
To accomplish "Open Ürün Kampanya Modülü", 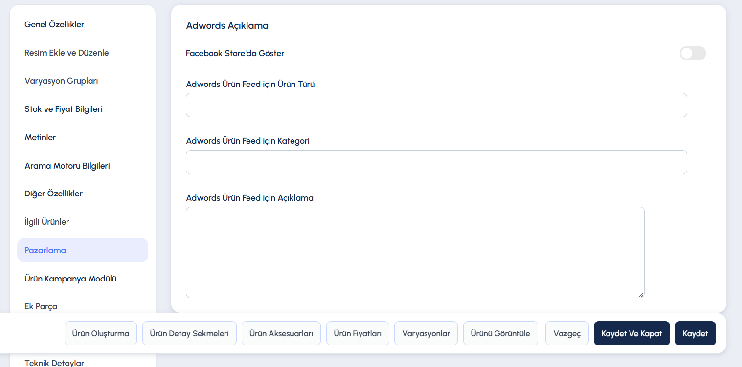I will (70, 279).
